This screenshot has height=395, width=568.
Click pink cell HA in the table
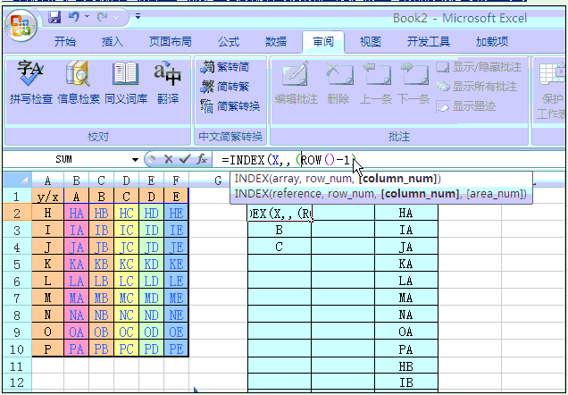[77, 214]
